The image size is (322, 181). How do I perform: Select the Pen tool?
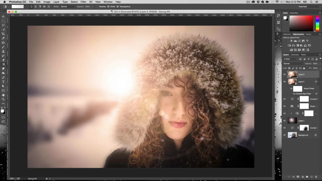click(3, 78)
